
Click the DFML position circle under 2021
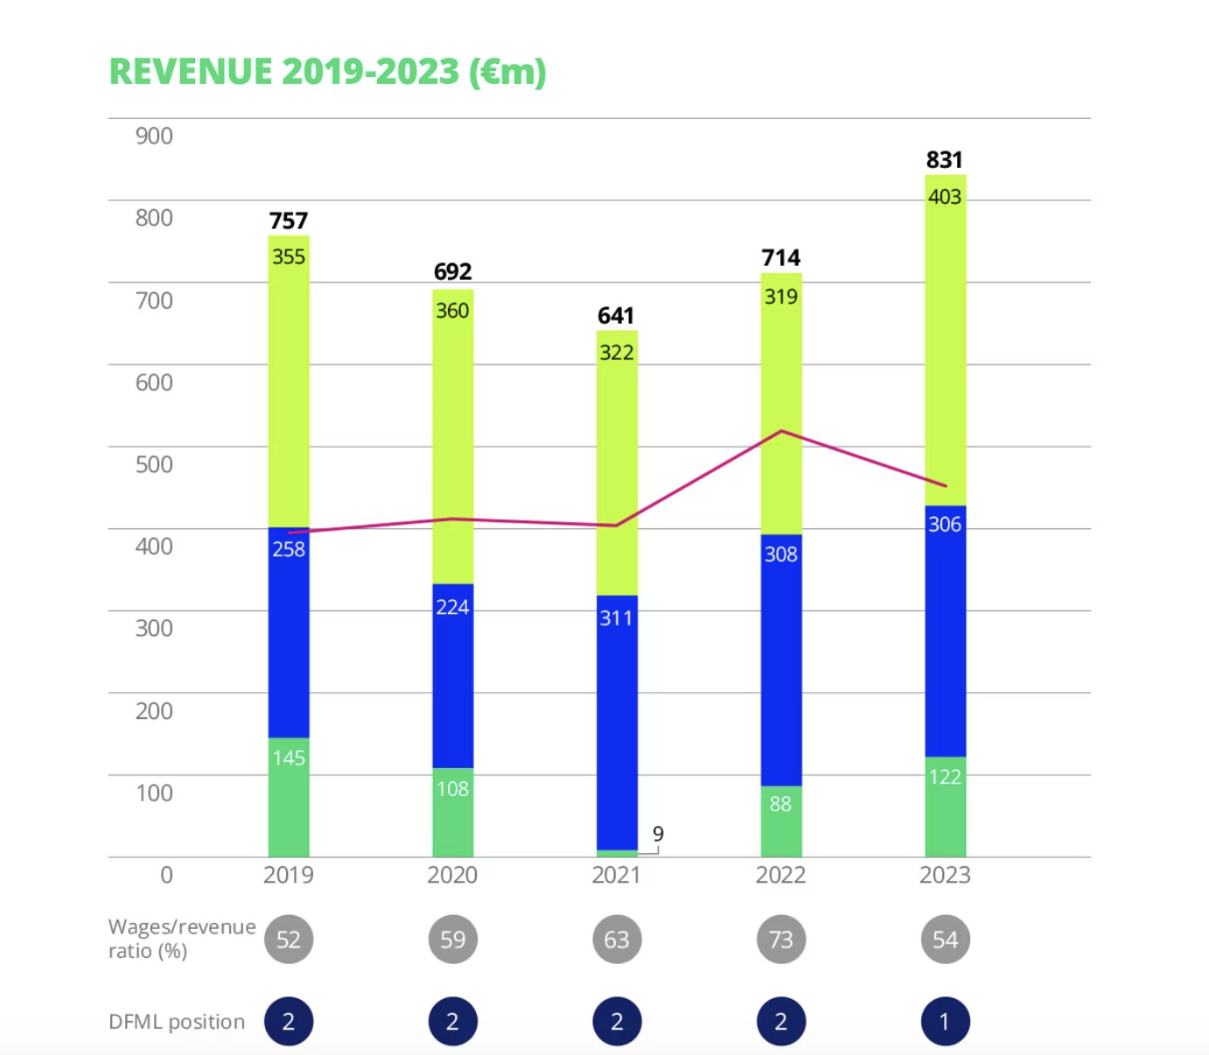[617, 1021]
